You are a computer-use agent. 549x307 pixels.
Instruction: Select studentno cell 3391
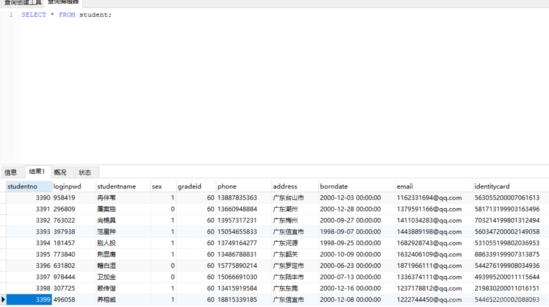click(29, 209)
